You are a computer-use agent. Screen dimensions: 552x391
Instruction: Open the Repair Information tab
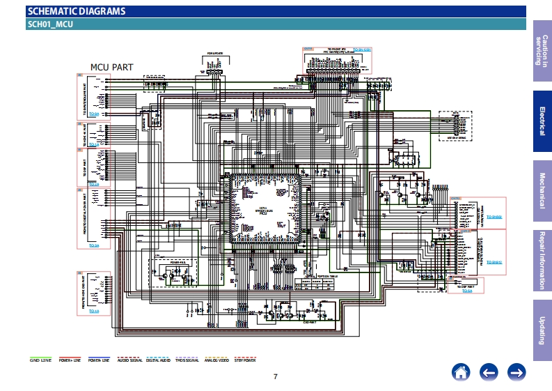(x=542, y=260)
